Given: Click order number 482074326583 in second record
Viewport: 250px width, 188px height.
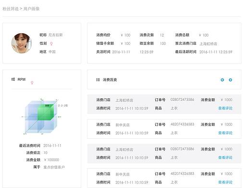Looking at the screenshot, I should [x=182, y=124].
